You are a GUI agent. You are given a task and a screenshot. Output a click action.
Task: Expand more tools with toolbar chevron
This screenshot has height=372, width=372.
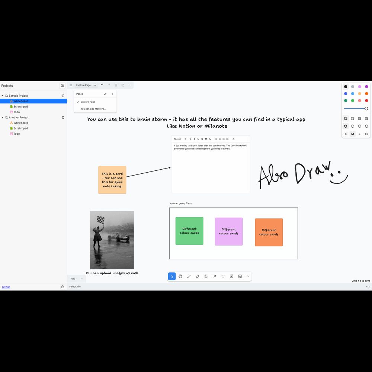tap(248, 276)
